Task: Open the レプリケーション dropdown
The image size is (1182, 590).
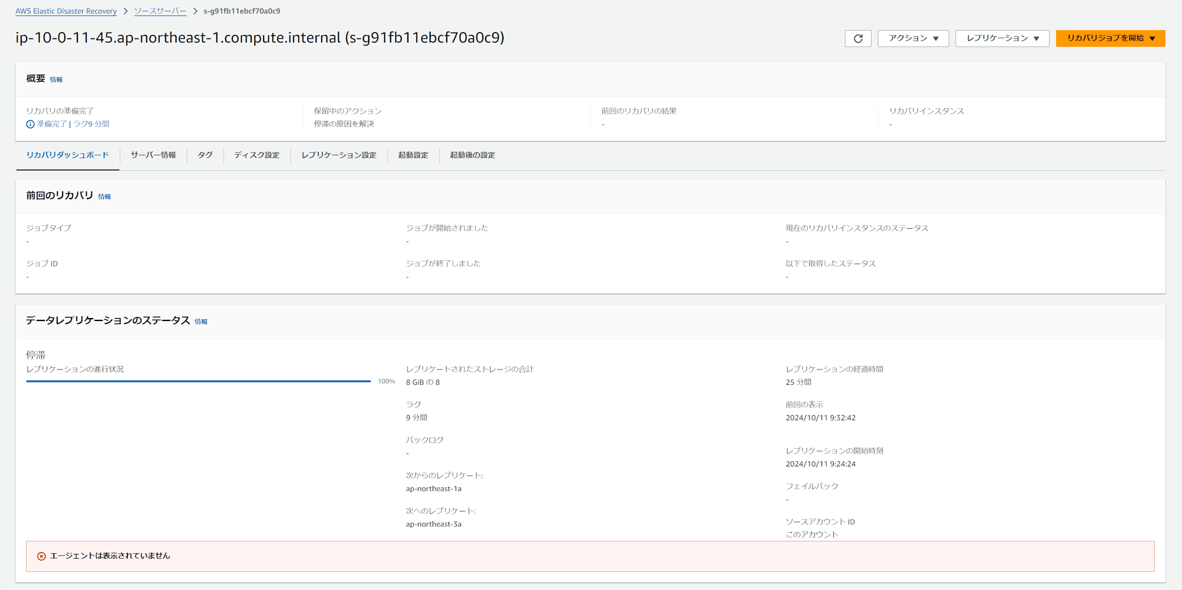Action: coord(1002,38)
